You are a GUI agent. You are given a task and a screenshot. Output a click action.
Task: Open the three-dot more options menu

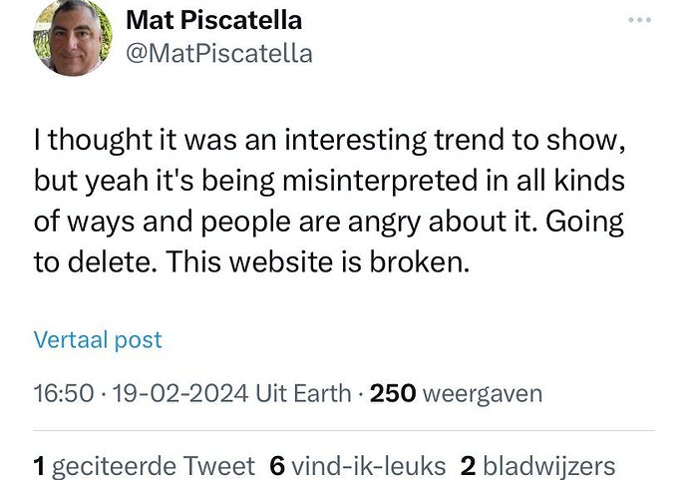tap(639, 20)
